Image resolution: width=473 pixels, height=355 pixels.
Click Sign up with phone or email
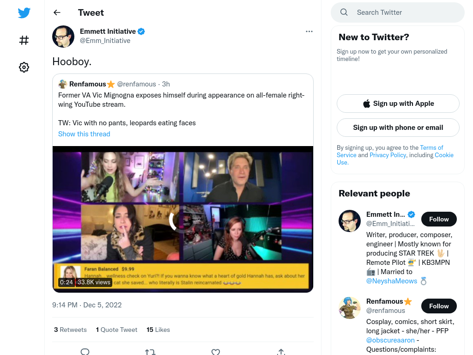(x=398, y=128)
